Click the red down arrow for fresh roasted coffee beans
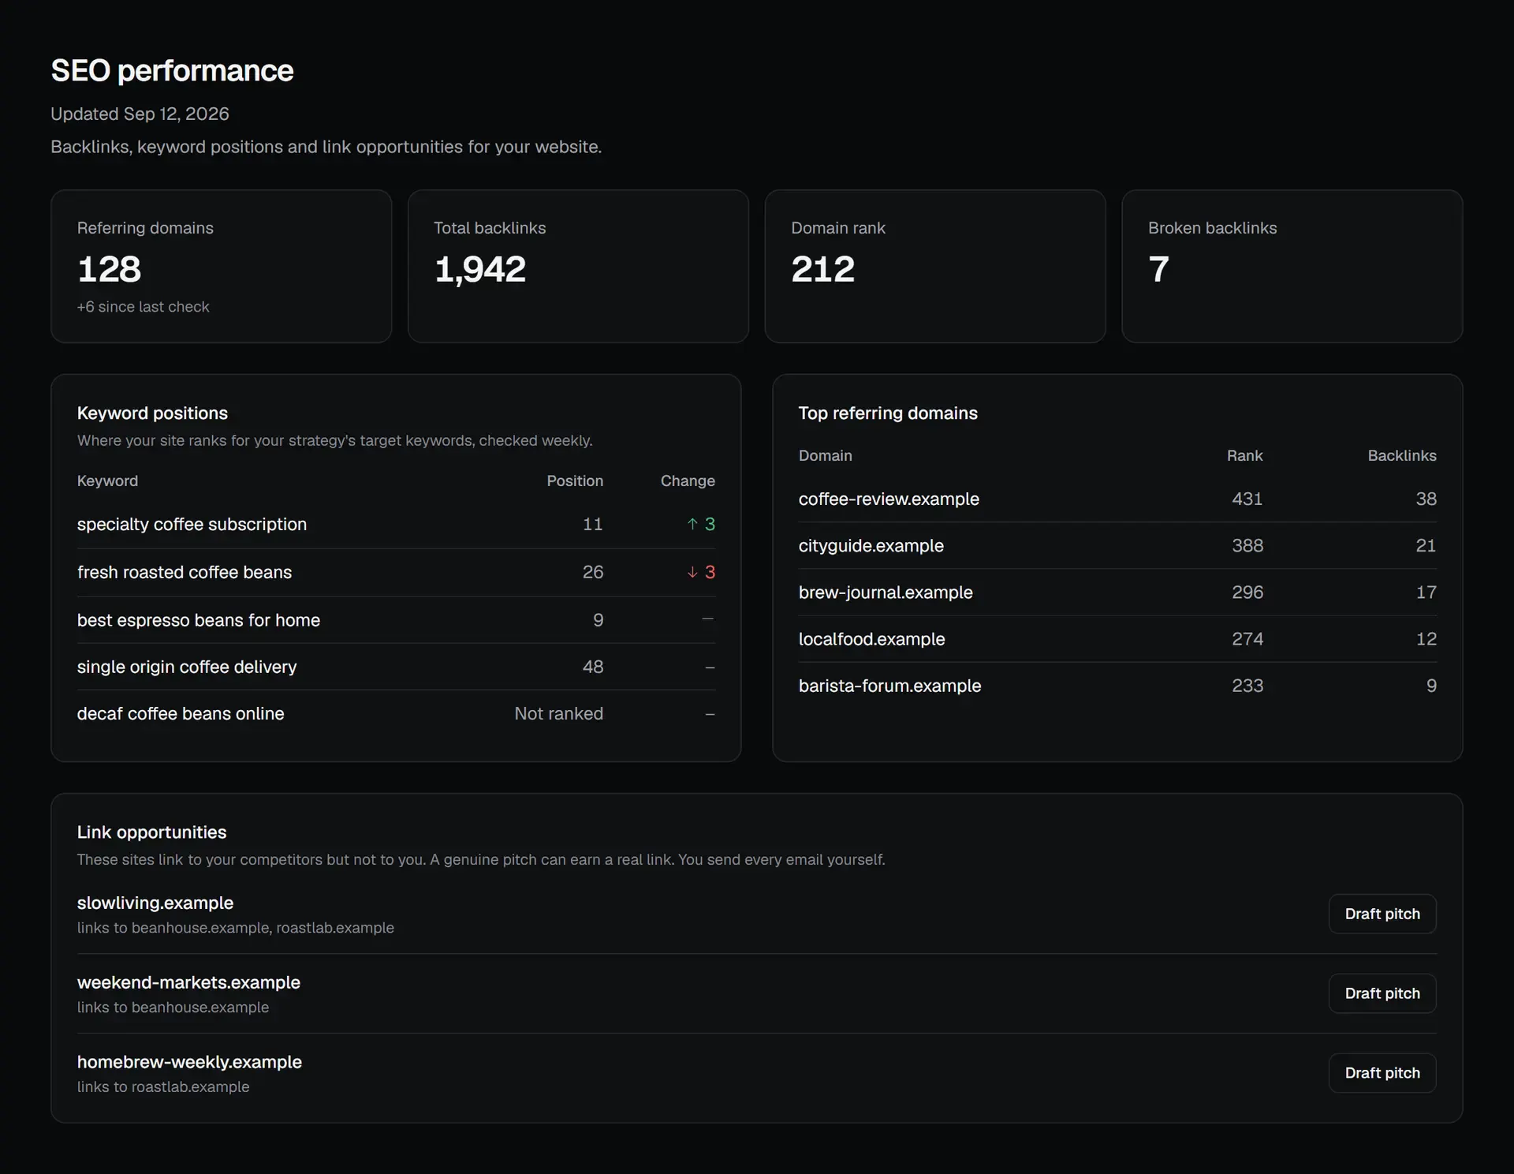The width and height of the screenshot is (1514, 1174). (692, 572)
